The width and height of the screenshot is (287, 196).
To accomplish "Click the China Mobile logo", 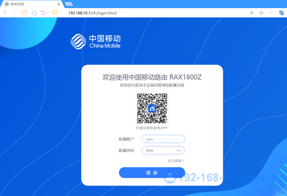I will 96,42.
